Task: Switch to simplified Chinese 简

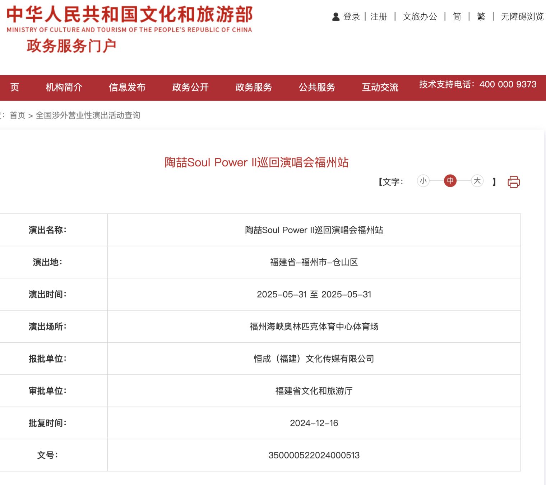Action: (x=457, y=17)
